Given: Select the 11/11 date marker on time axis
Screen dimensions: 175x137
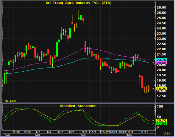Looking at the screenshot, I should pos(144,132).
